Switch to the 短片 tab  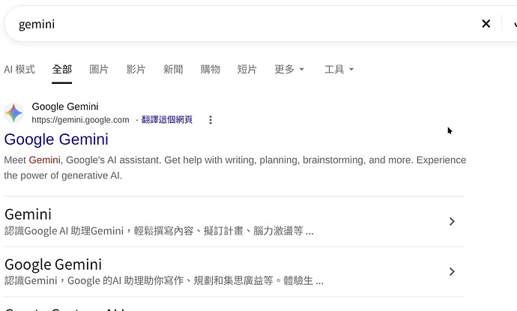click(x=247, y=69)
